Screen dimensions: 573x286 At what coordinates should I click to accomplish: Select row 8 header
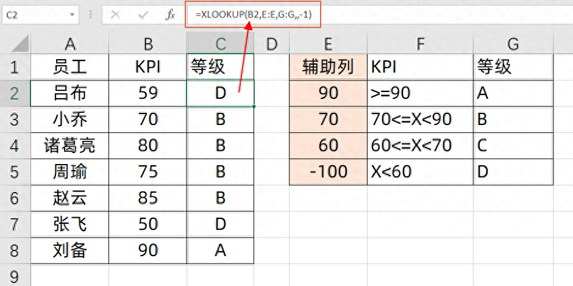click(15, 251)
